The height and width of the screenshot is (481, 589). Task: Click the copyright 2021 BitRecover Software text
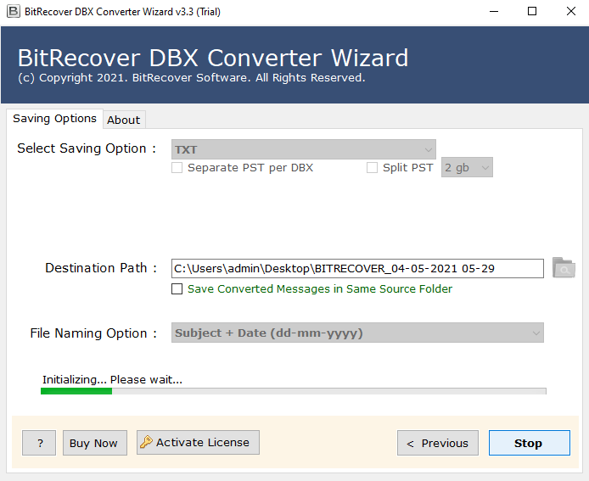[192, 78]
